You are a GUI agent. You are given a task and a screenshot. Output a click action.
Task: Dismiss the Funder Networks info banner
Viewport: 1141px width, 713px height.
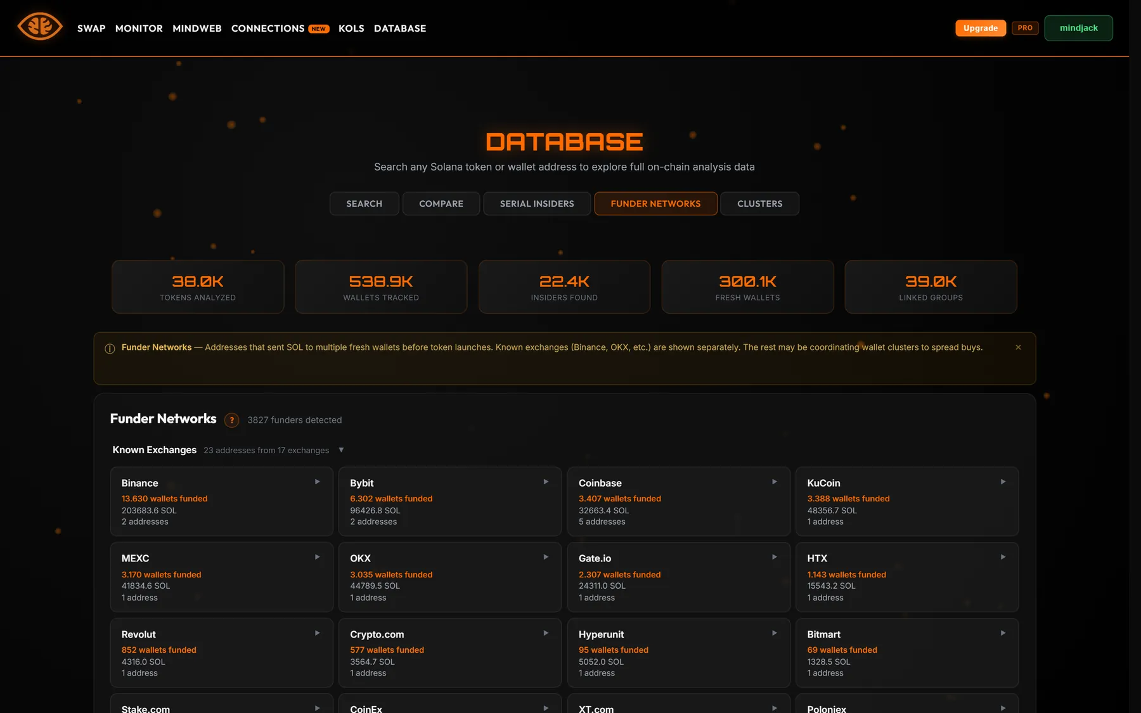(1018, 347)
